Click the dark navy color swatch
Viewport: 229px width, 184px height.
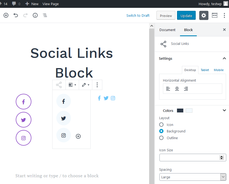(180, 111)
